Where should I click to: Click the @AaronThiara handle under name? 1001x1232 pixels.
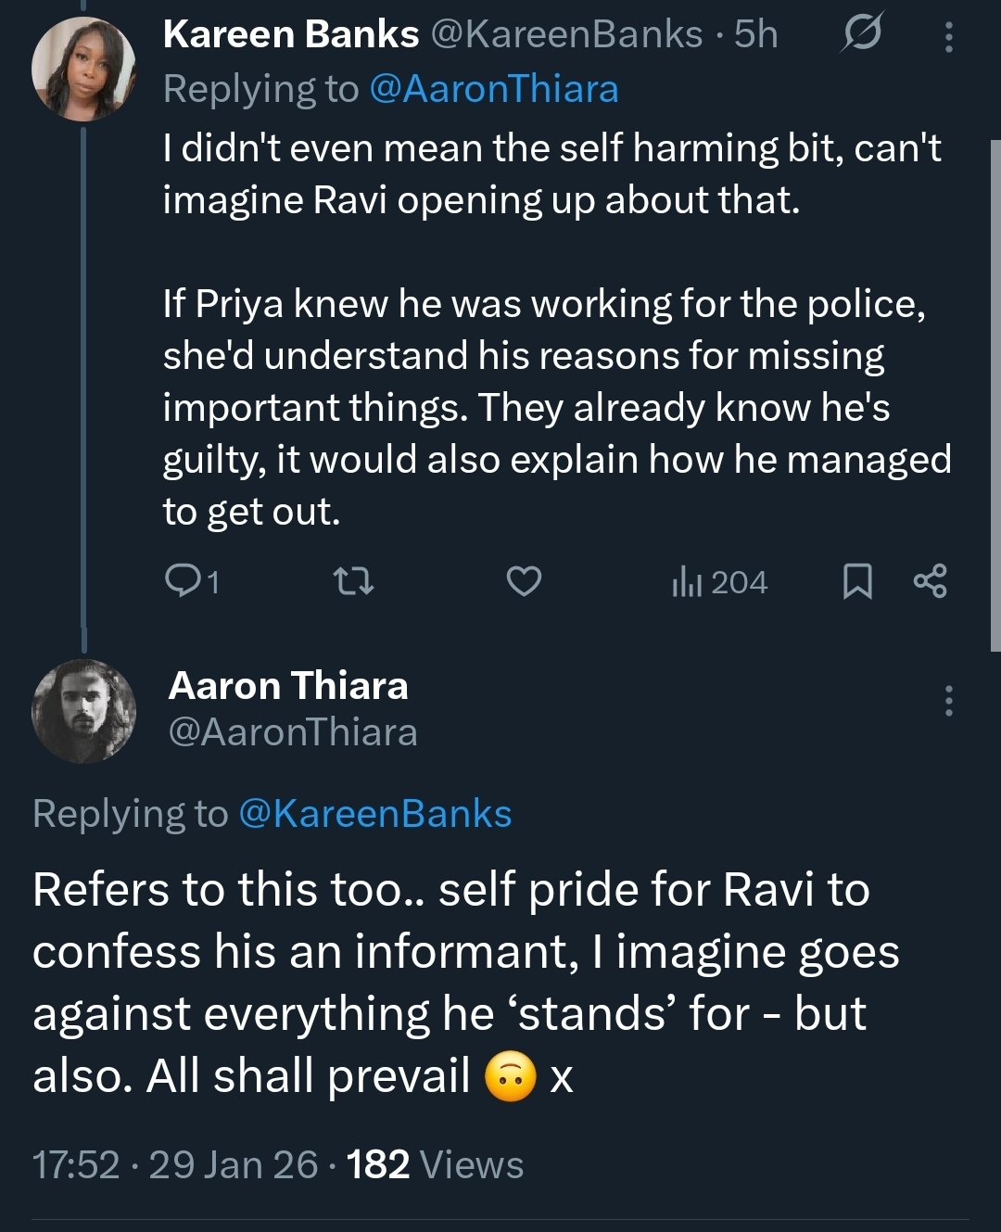pyautogui.click(x=293, y=732)
